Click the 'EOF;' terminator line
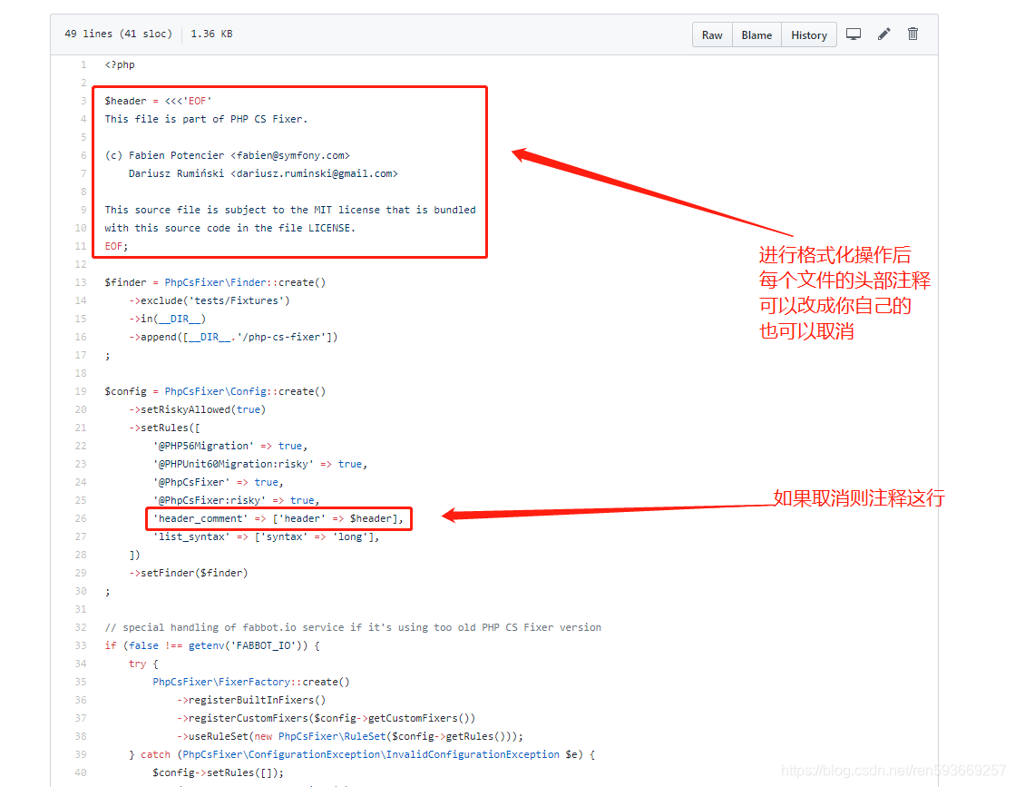 [116, 246]
